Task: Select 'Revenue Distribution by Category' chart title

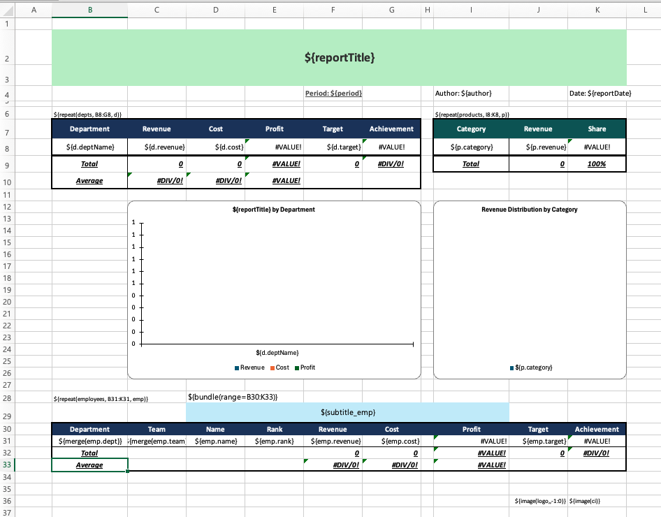Action: [x=530, y=210]
